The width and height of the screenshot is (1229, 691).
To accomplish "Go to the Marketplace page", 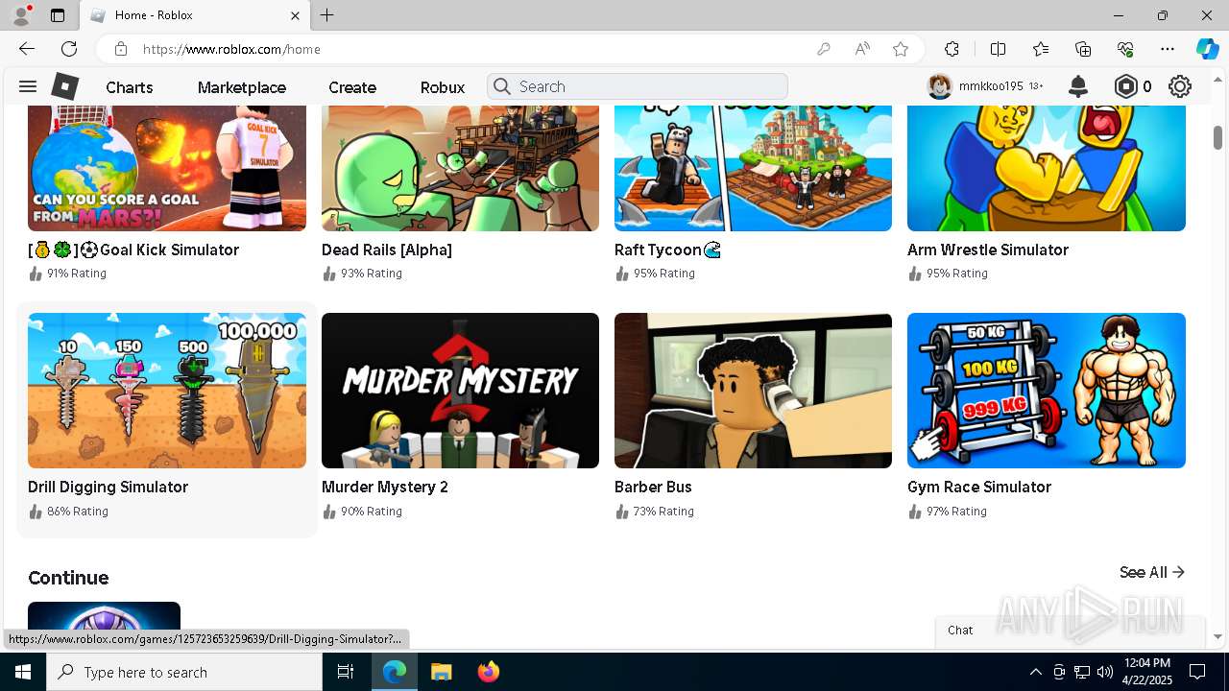I will click(242, 87).
